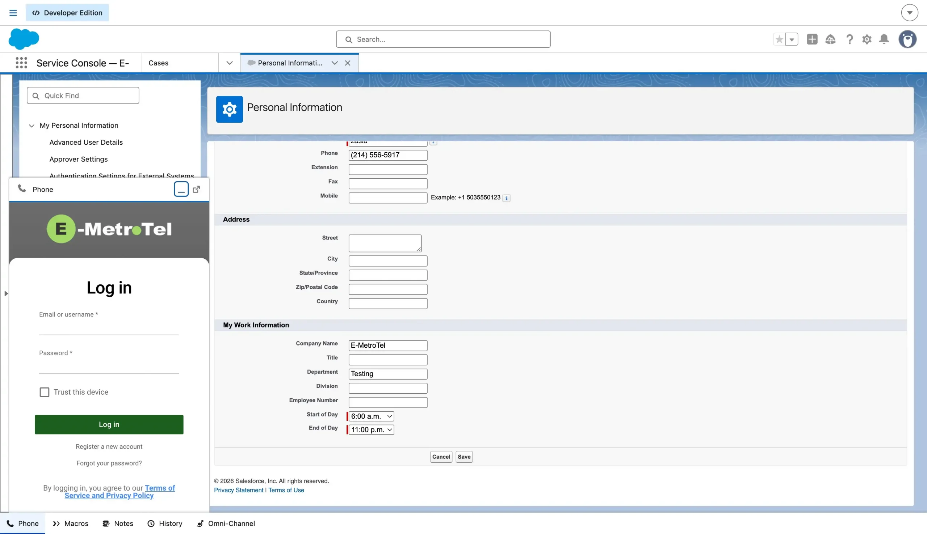
Task: Open the navigation menu chevron beside Cases
Action: click(229, 63)
